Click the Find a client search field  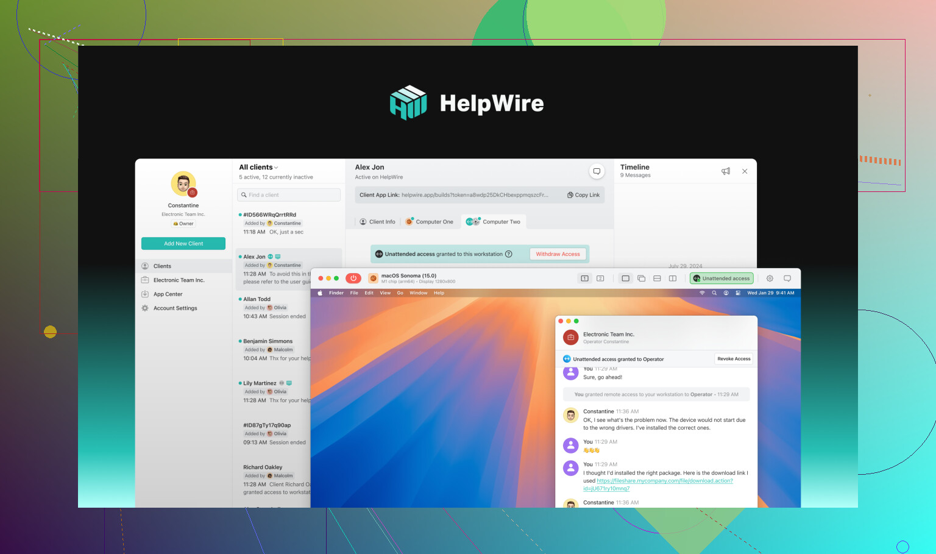(x=289, y=195)
